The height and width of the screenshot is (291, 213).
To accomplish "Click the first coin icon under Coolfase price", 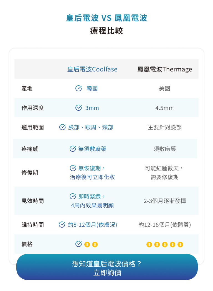I will point(87,244).
